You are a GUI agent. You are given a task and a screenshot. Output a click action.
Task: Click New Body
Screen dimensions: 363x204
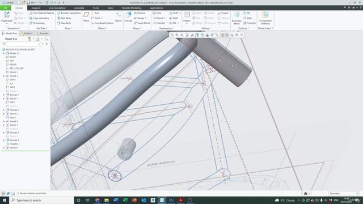tap(64, 23)
